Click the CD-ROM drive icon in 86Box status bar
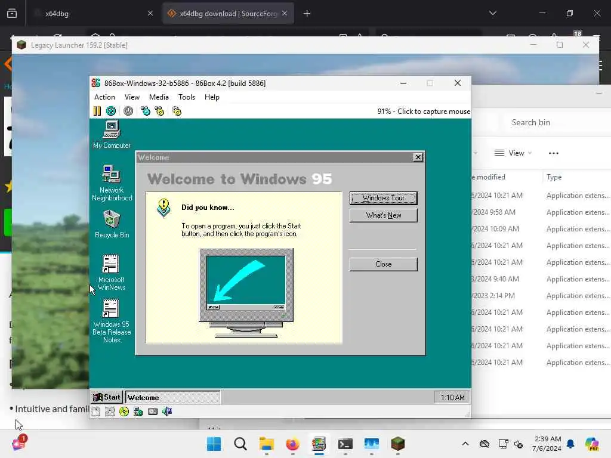 point(124,411)
